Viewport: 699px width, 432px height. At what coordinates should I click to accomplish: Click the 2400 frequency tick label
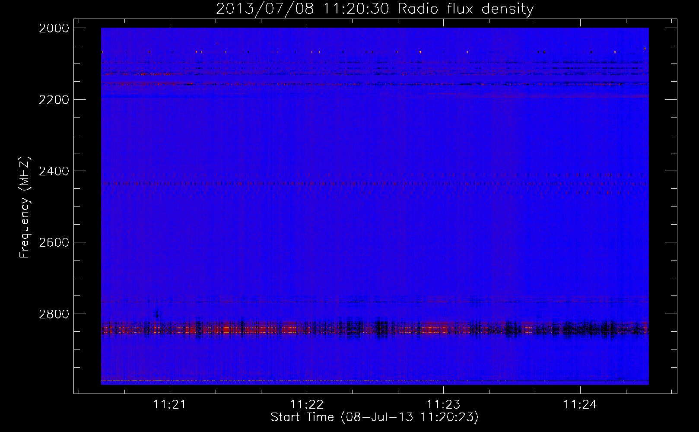[x=54, y=171]
